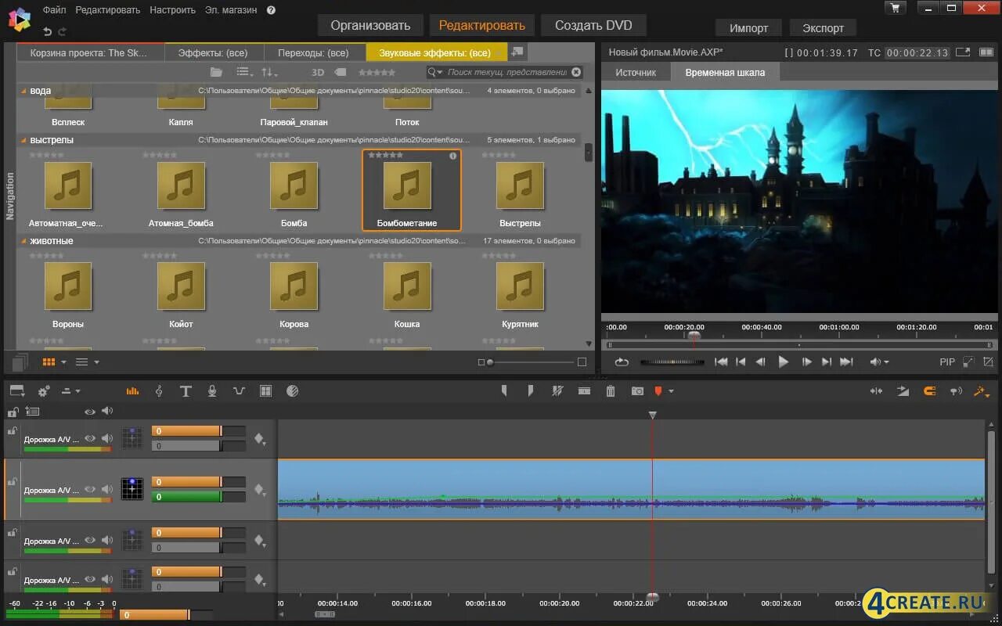Click the striped circle toolbar icon
The image size is (1002, 626).
coord(293,391)
